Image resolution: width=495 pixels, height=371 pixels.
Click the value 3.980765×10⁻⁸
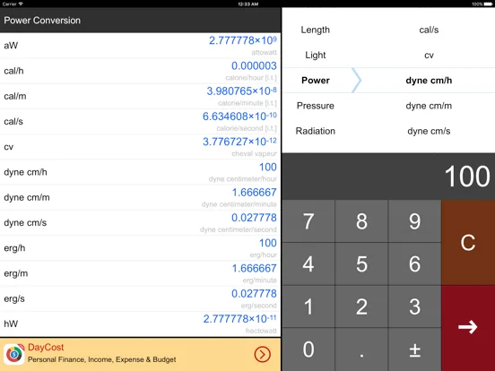point(241,91)
